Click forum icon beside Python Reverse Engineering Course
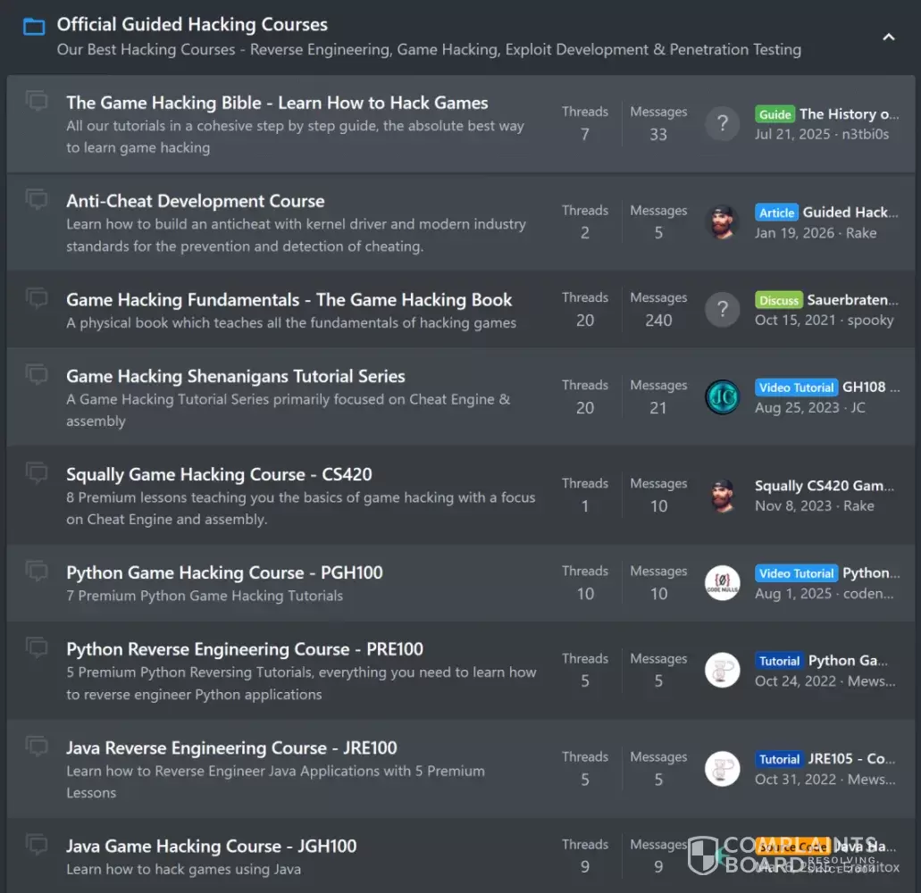 tap(37, 647)
